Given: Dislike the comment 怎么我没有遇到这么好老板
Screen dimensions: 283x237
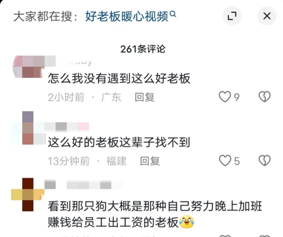Looking at the screenshot, I should (265, 97).
